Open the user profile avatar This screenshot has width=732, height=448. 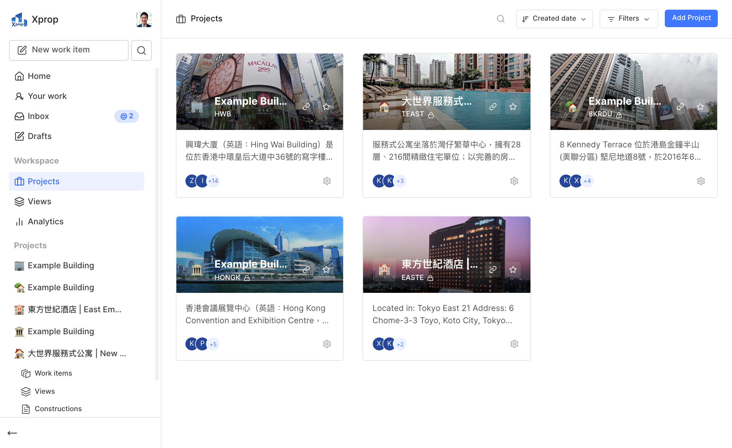pos(144,19)
